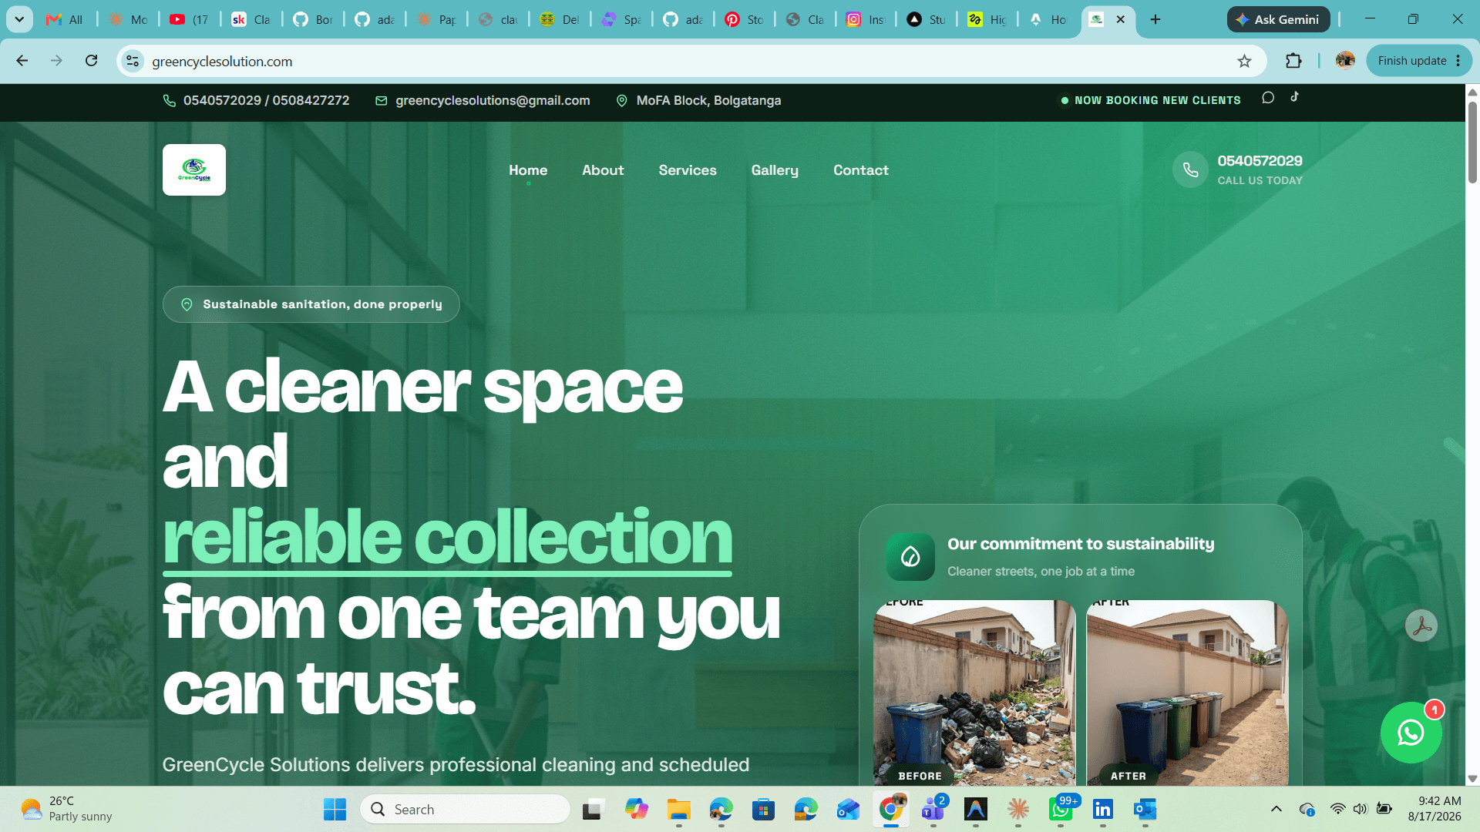1480x832 pixels.
Task: Show hidden system tray icons
Action: point(1276,809)
